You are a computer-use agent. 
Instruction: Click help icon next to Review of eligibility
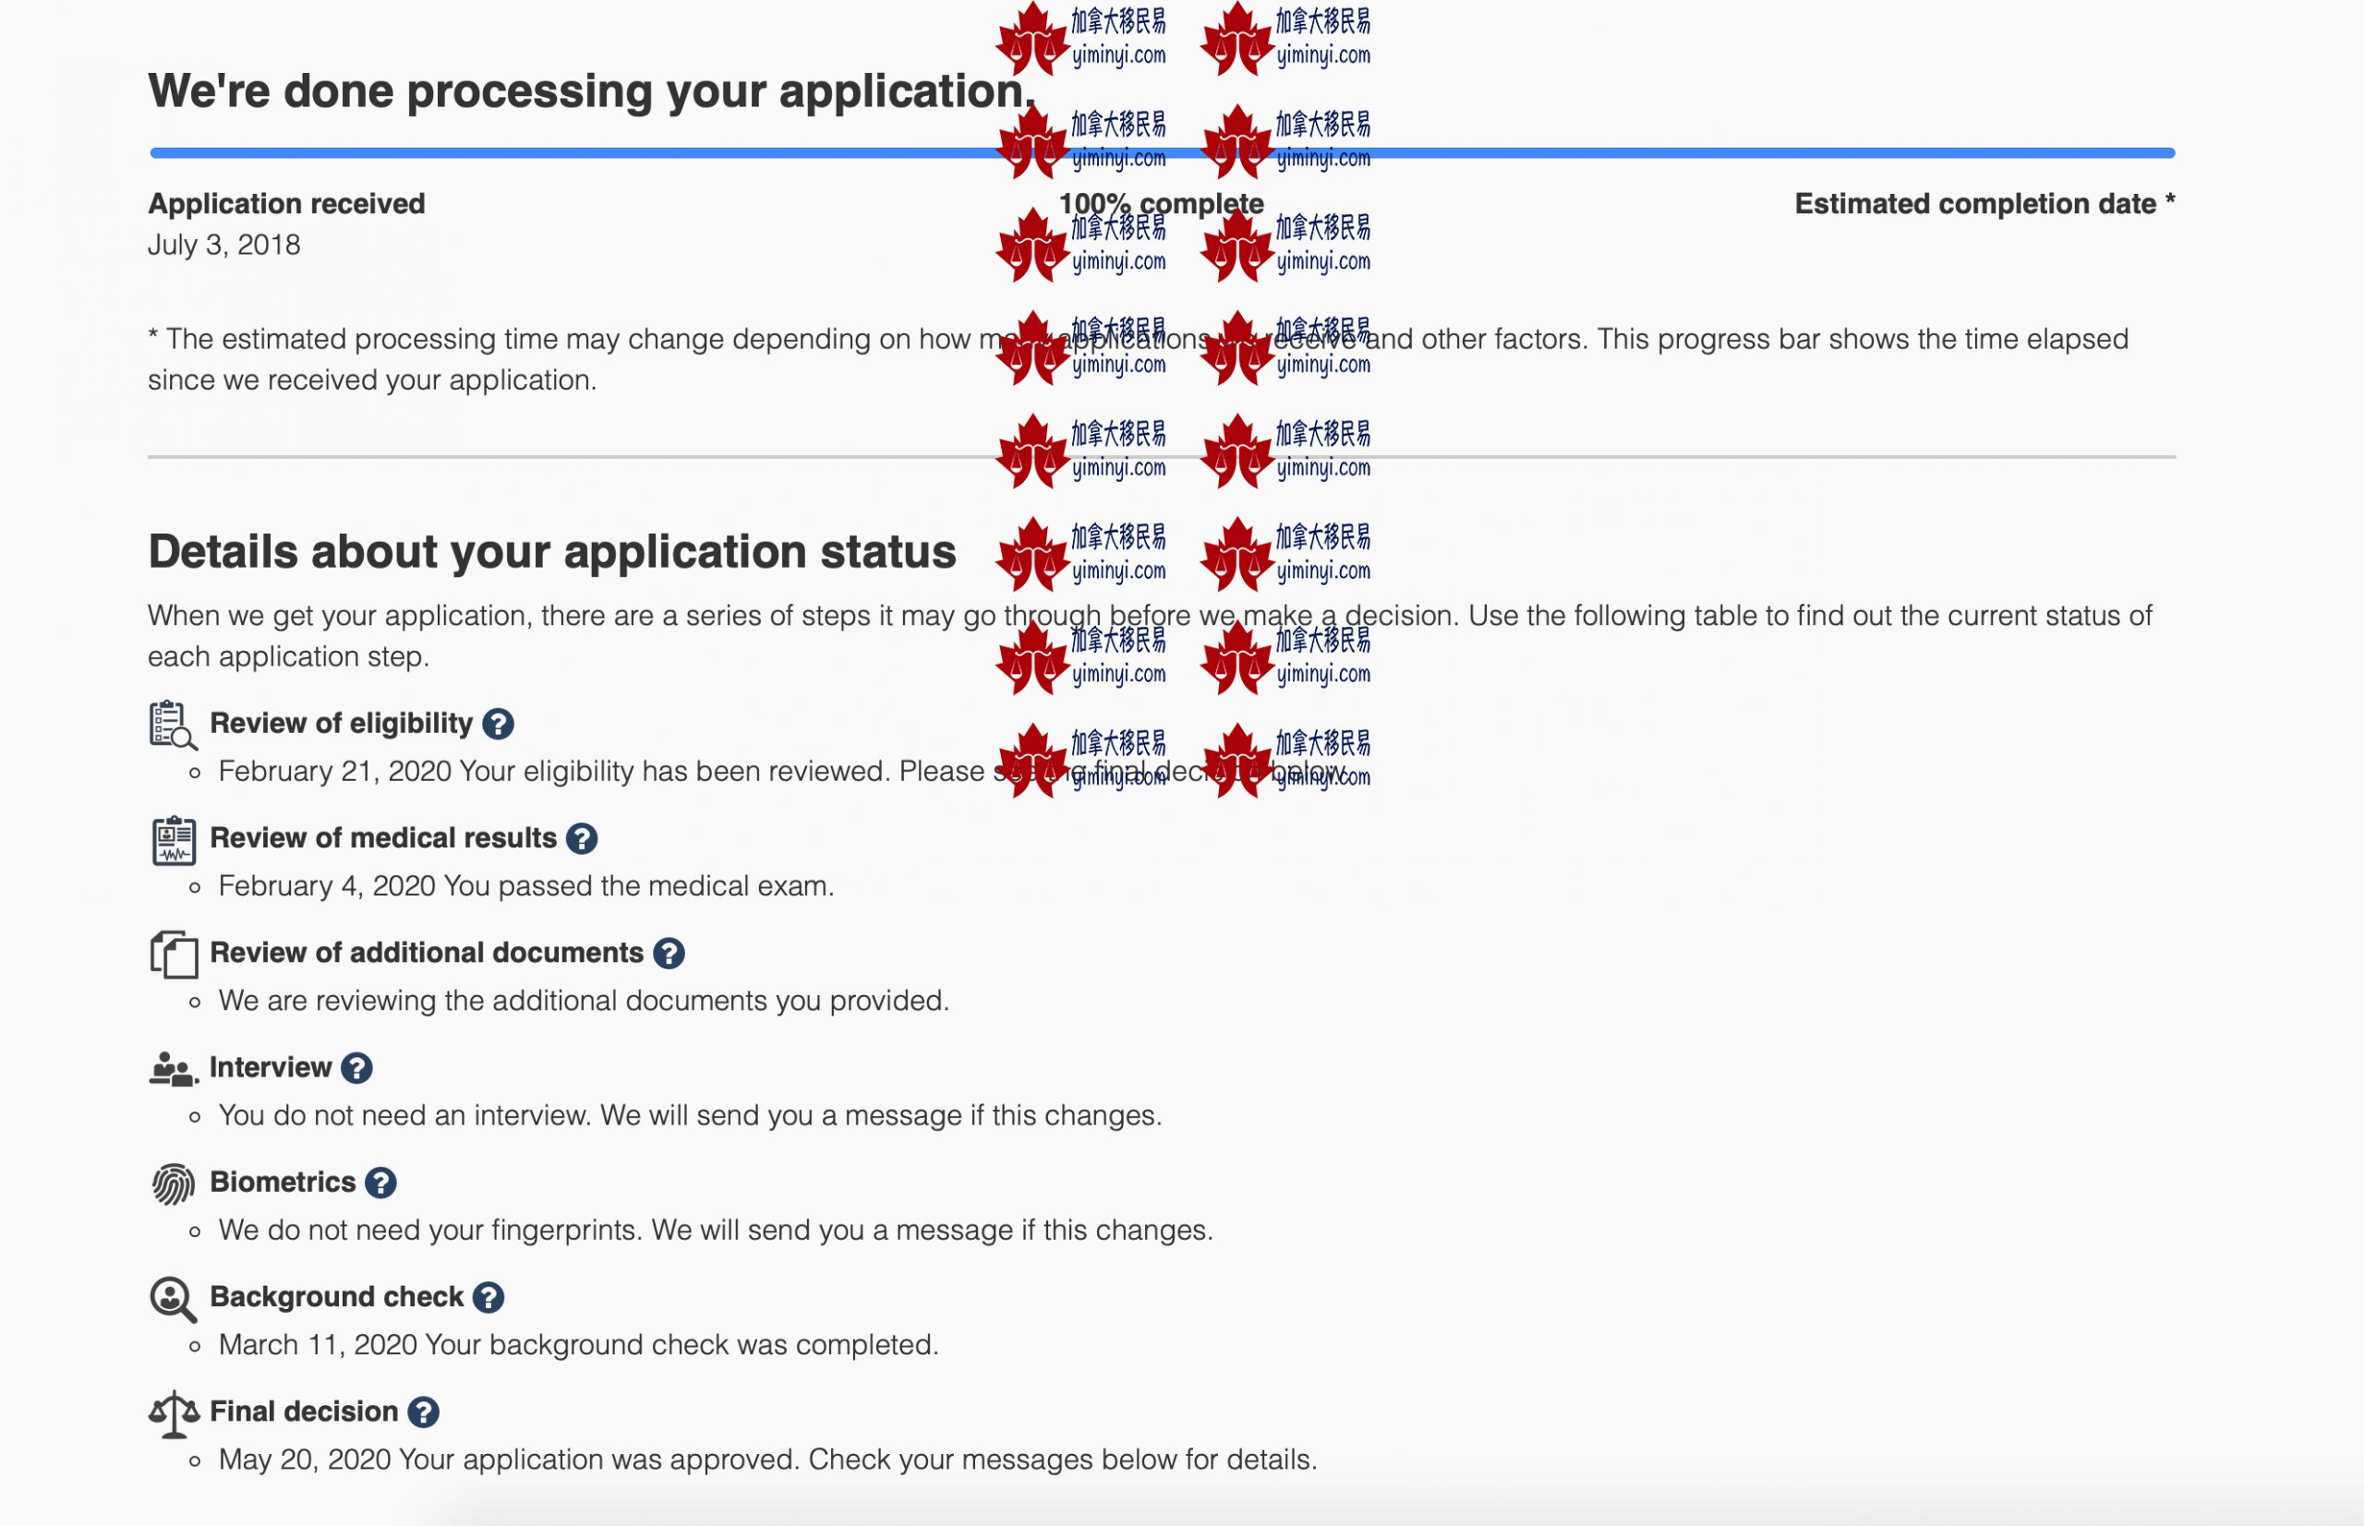pyautogui.click(x=498, y=725)
